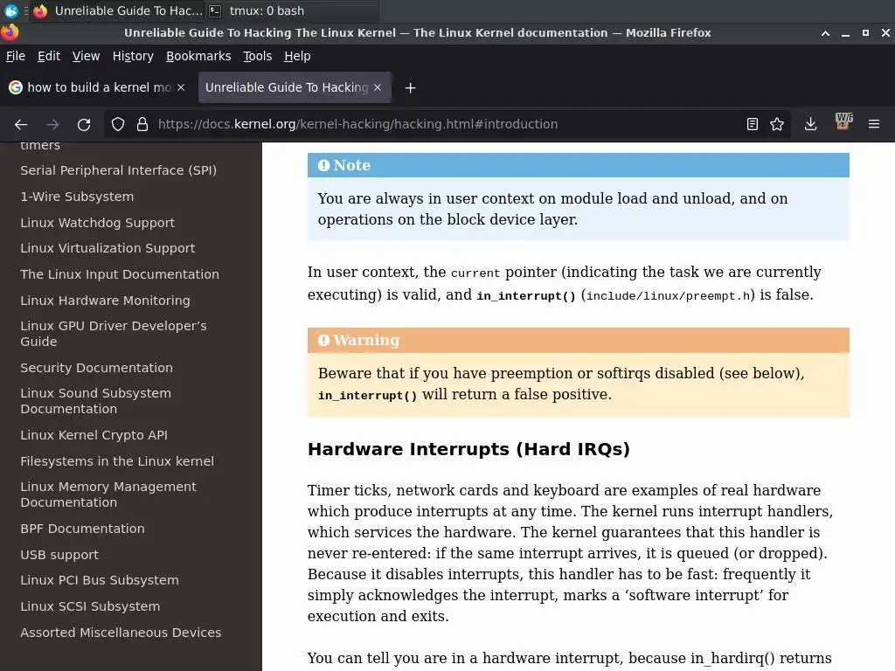This screenshot has width=895, height=671.
Task: Open Security Documentation sidebar link
Action: pyautogui.click(x=96, y=368)
